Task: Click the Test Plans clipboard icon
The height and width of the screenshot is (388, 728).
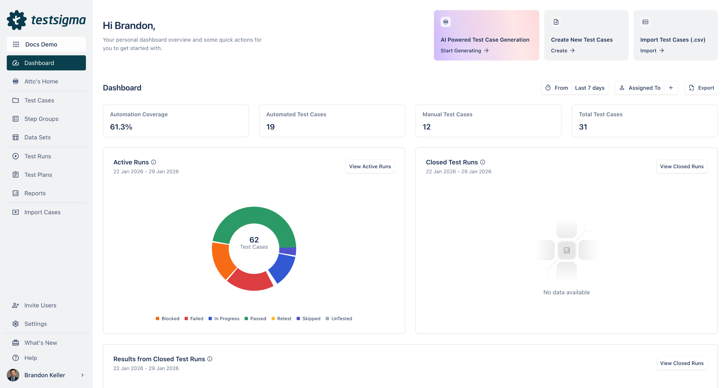Action: (16, 175)
